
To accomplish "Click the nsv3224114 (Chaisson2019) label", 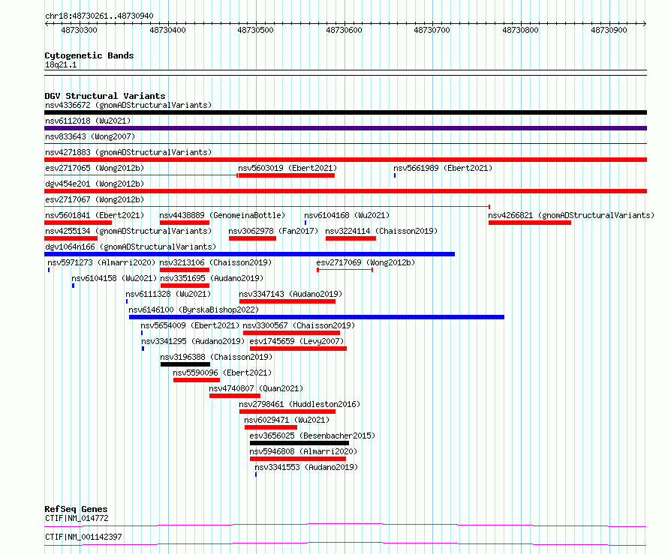I will (381, 231).
